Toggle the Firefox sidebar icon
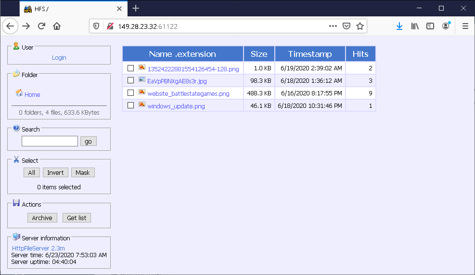The width and height of the screenshot is (475, 275). pyautogui.click(x=430, y=26)
